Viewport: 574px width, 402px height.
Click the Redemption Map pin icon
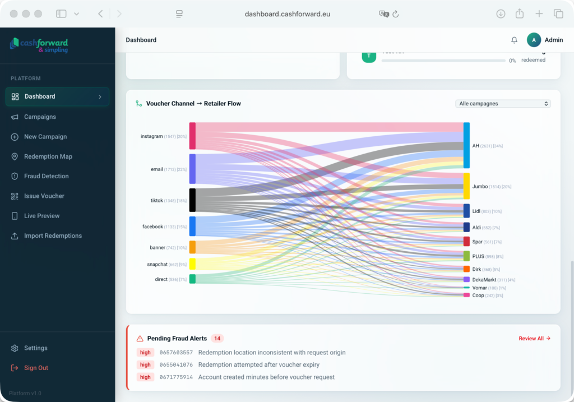[15, 156]
